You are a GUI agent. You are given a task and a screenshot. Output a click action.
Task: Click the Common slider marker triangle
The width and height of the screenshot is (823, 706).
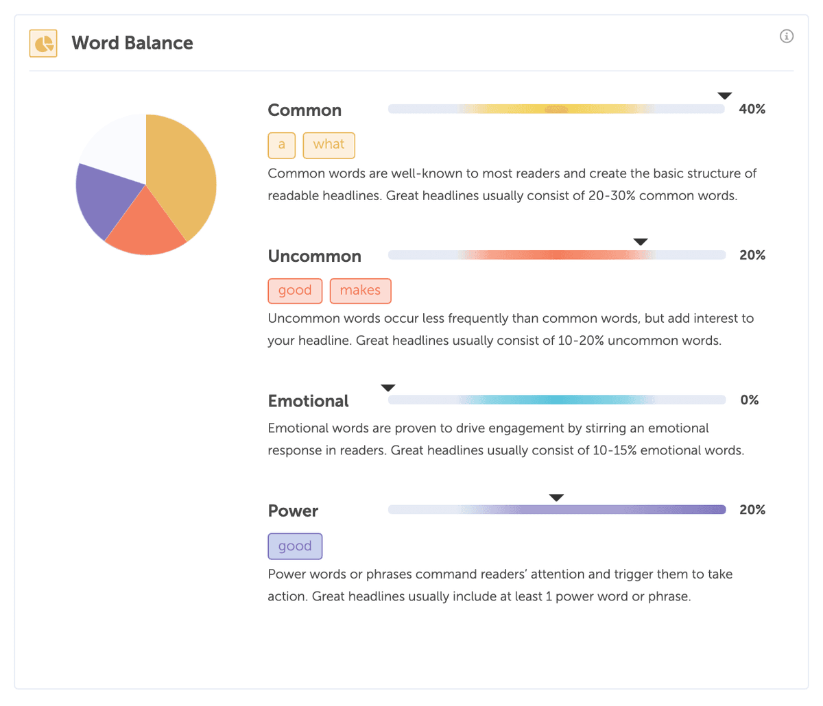724,96
